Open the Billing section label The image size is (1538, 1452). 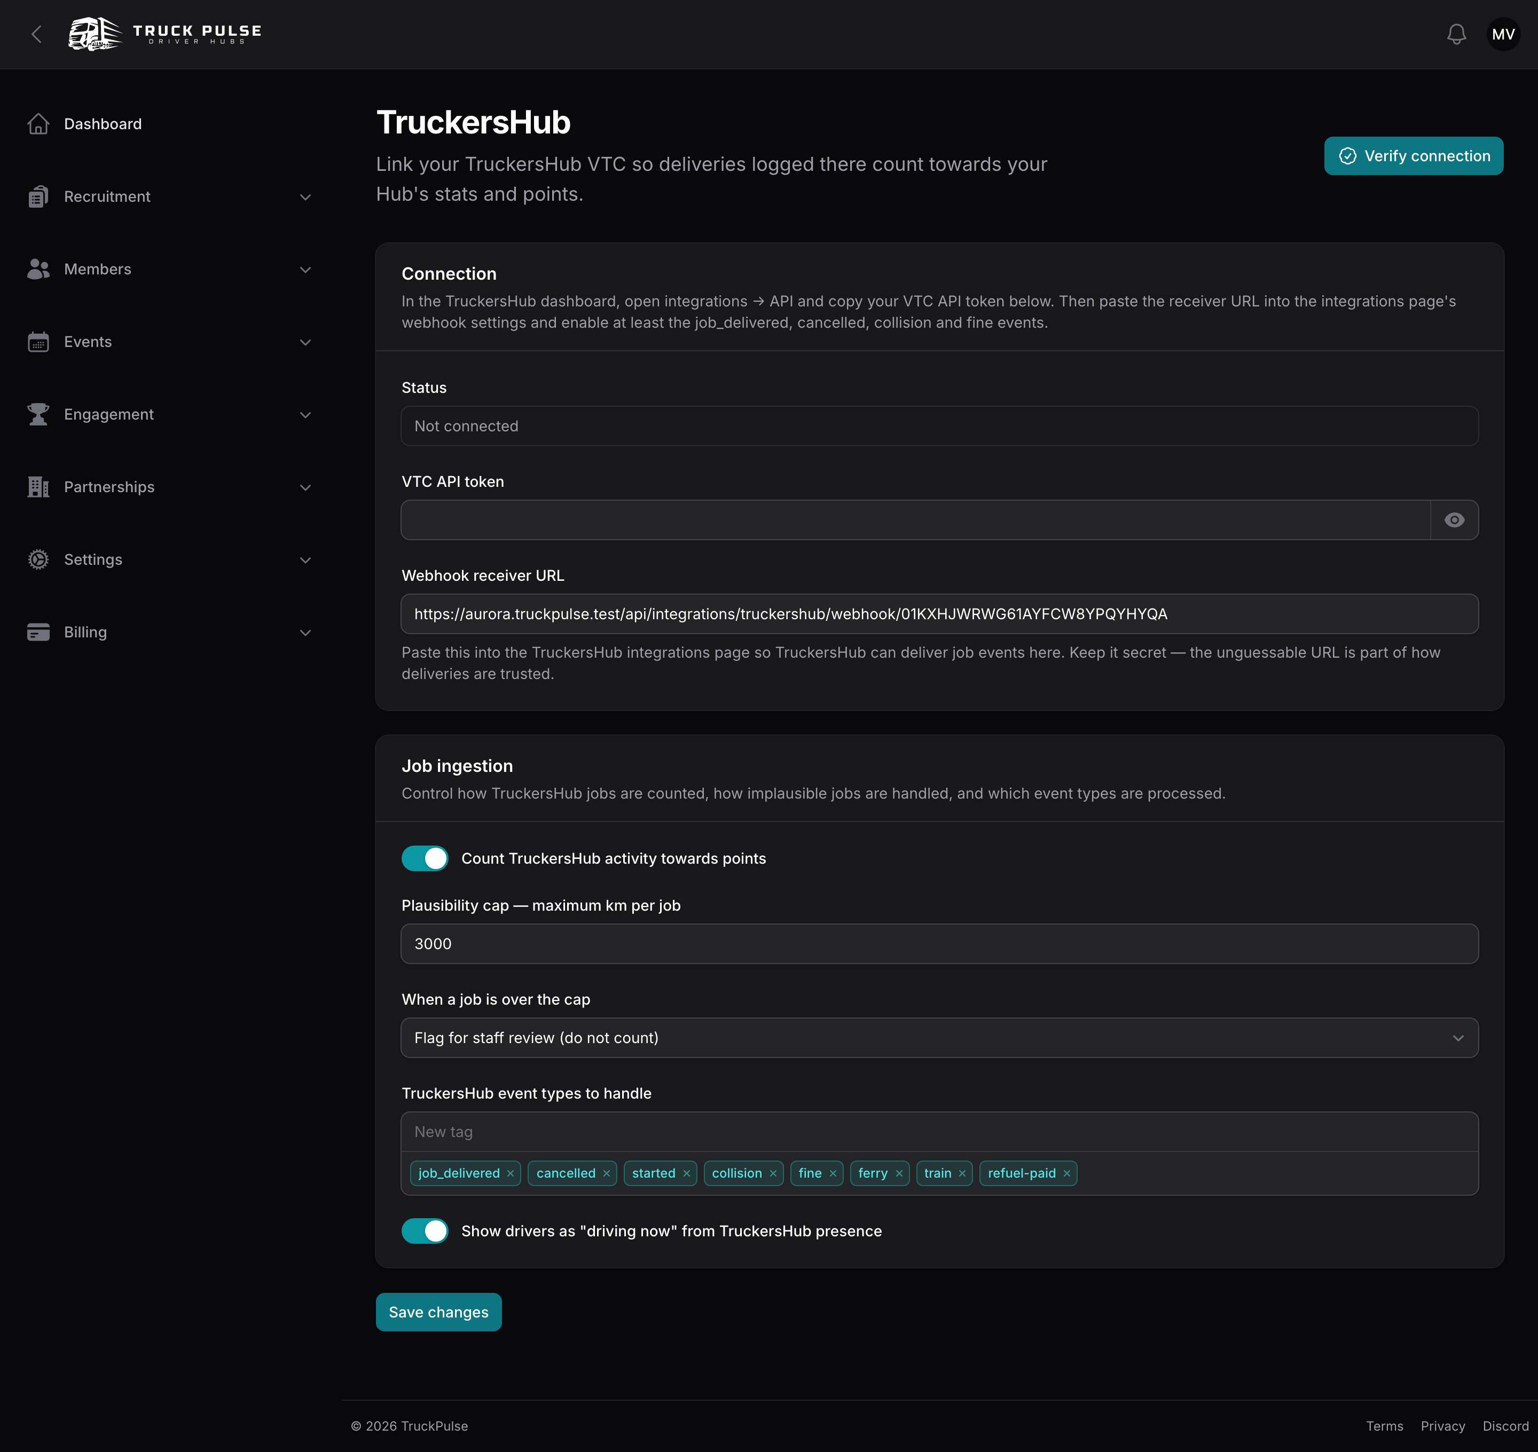tap(85, 633)
